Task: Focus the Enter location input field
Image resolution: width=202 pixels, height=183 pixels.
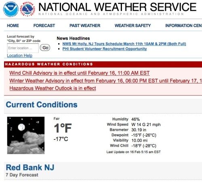Action: click(23, 48)
